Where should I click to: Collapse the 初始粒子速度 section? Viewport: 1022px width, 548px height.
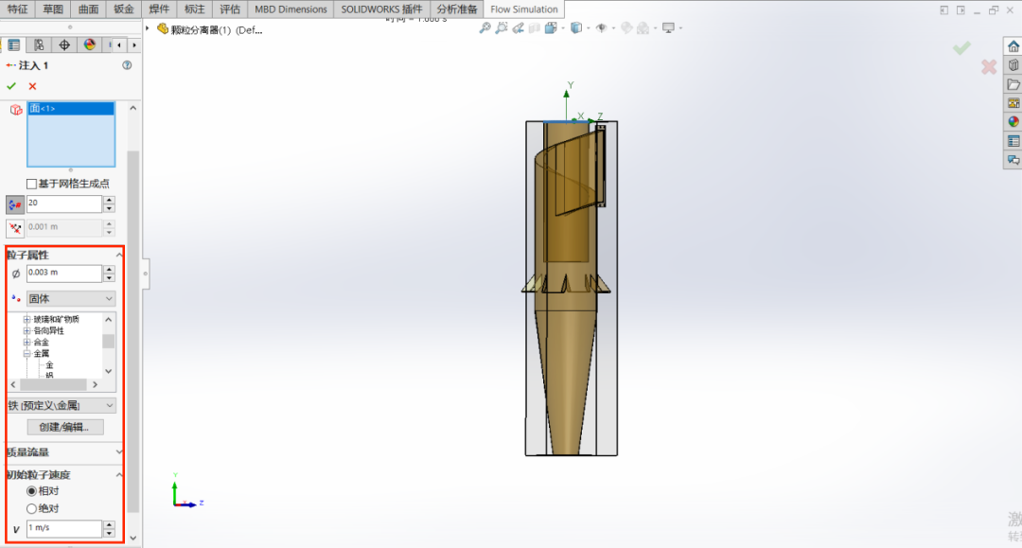pyautogui.click(x=119, y=474)
